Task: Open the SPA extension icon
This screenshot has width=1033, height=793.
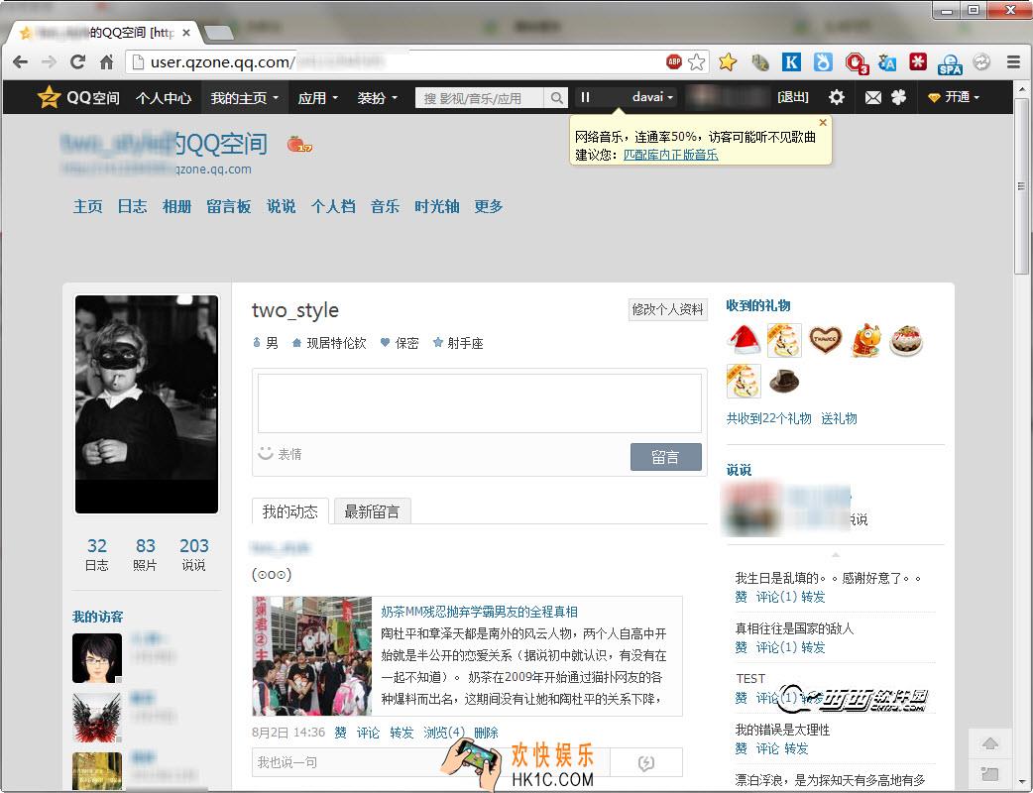Action: tap(950, 63)
